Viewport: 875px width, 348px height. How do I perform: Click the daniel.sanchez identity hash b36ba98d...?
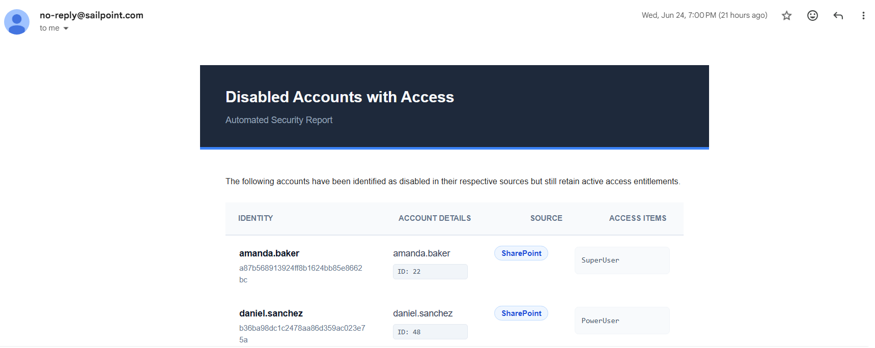click(x=302, y=334)
